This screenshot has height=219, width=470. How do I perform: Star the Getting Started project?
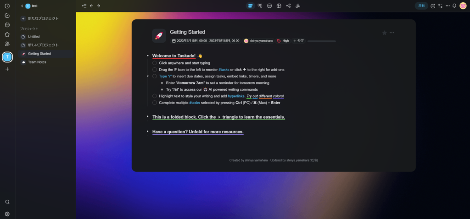[x=385, y=33]
